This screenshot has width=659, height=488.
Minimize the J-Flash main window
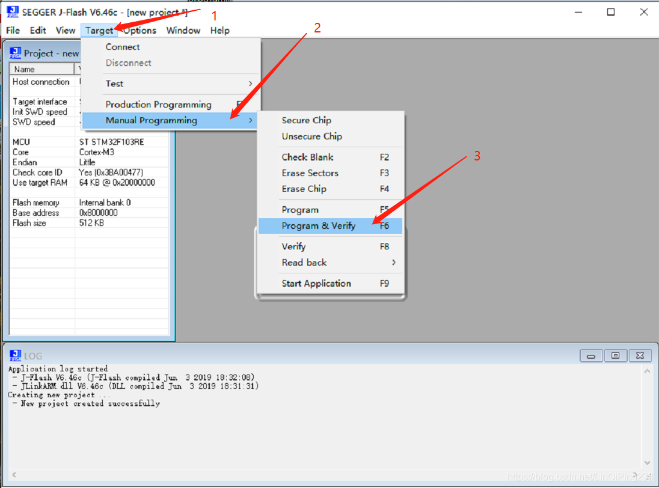coord(578,12)
